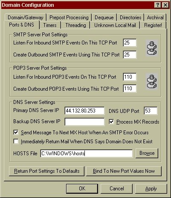
Task: Switch to the Dequeue tab
Action: pyautogui.click(x=104, y=18)
